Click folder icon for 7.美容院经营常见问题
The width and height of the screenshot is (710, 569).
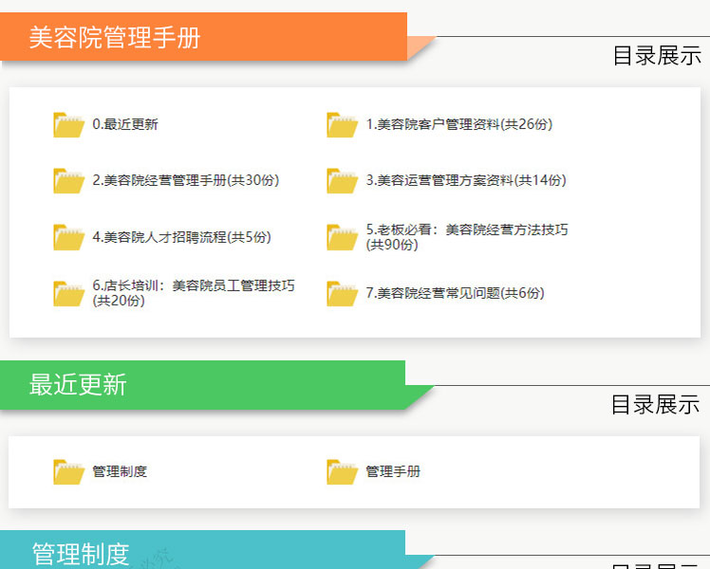[342, 293]
